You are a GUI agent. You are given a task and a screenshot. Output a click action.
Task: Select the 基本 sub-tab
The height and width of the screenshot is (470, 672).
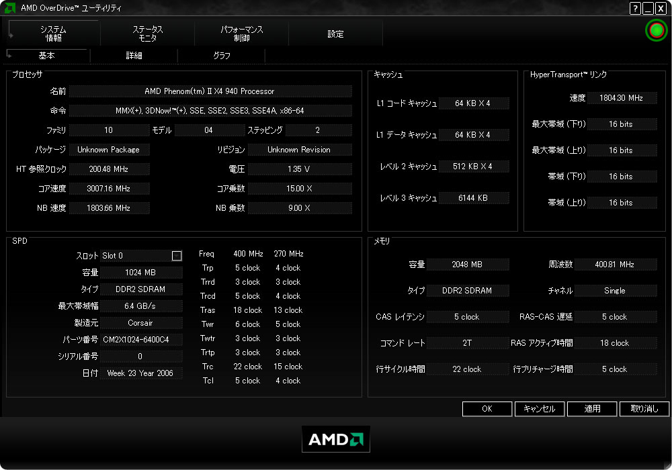[x=47, y=56]
